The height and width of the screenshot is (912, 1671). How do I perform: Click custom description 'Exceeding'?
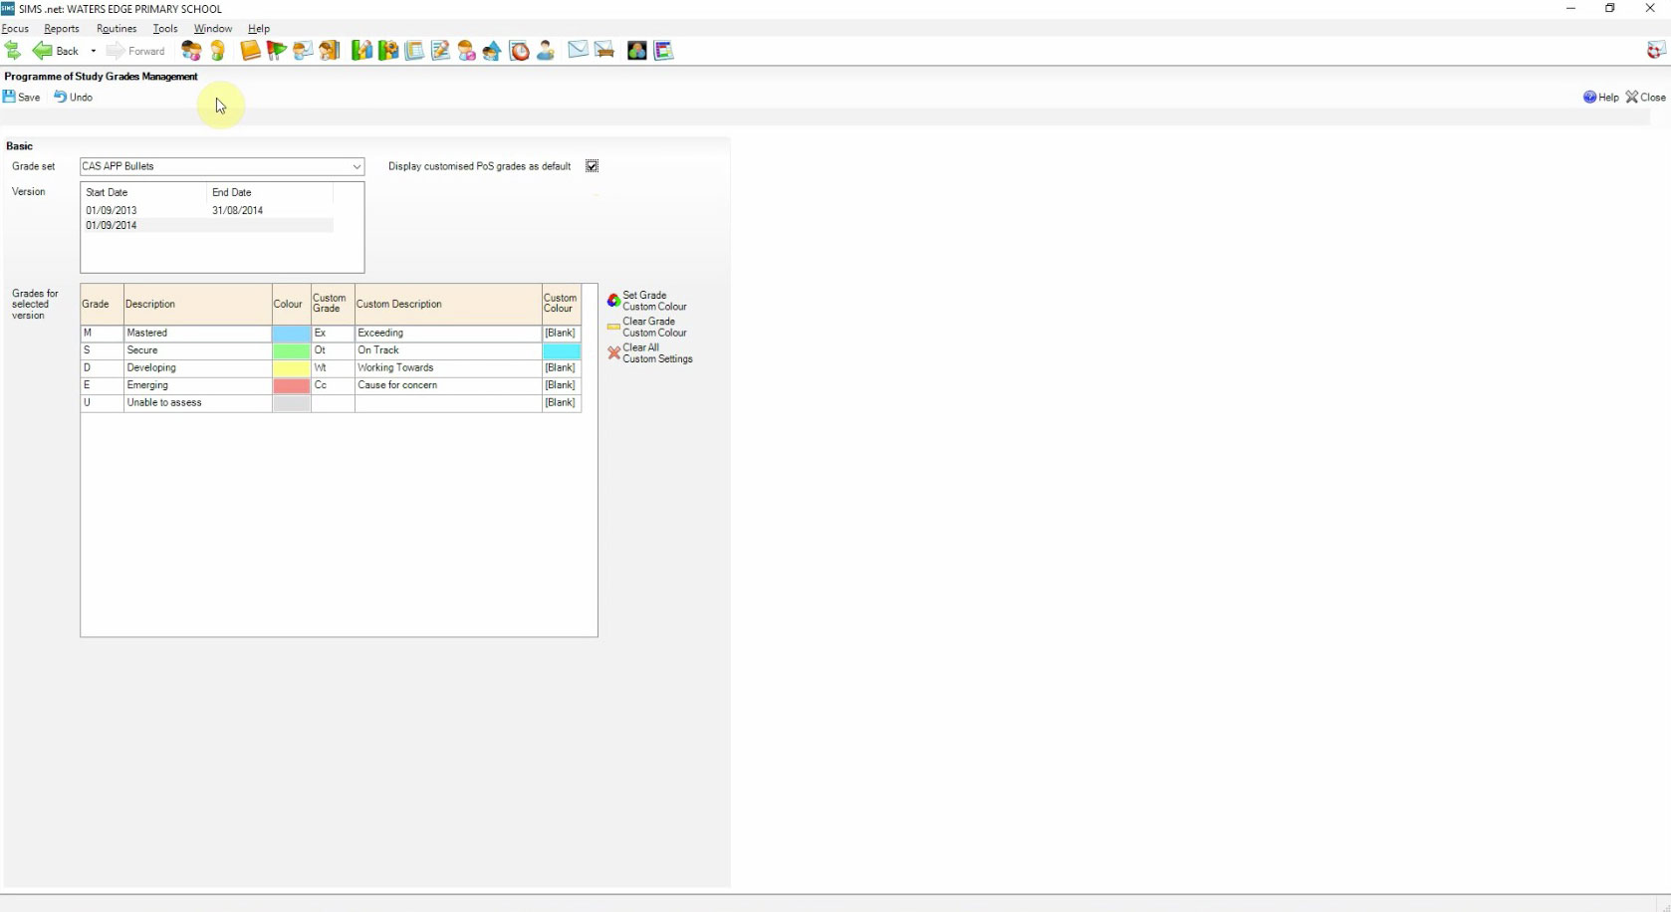click(x=448, y=334)
